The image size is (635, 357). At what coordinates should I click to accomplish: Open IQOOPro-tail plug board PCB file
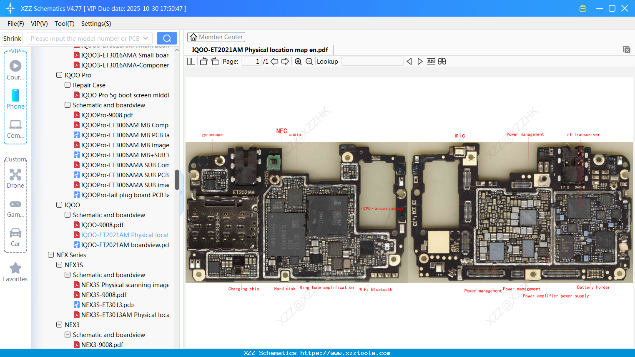[x=121, y=195]
